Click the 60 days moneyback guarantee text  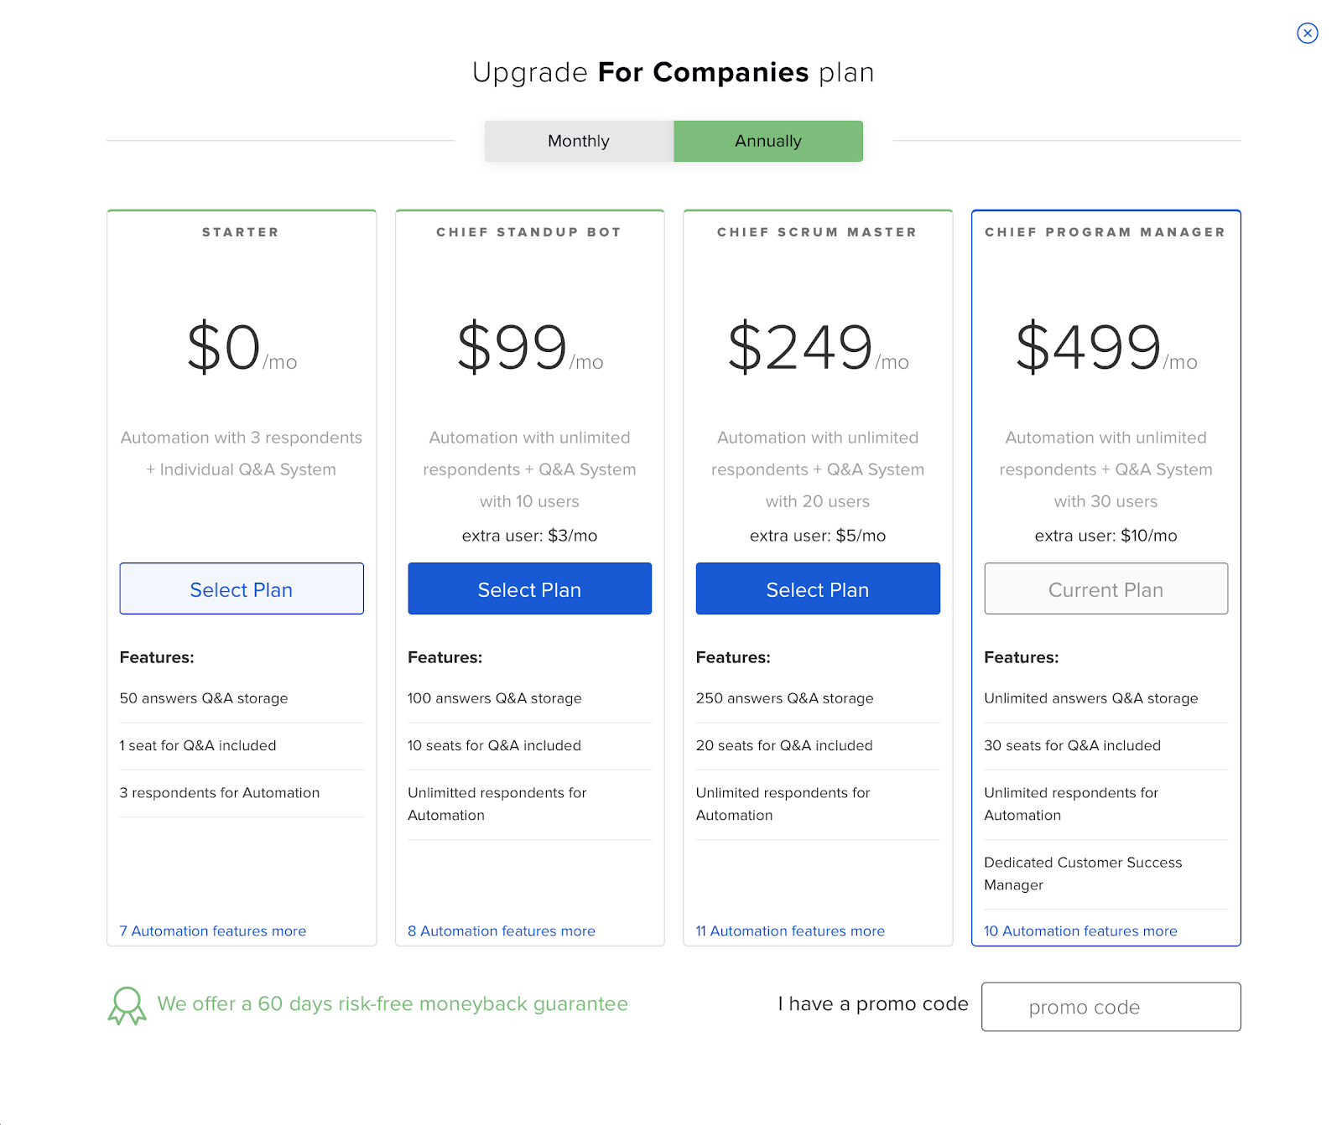tap(393, 1003)
